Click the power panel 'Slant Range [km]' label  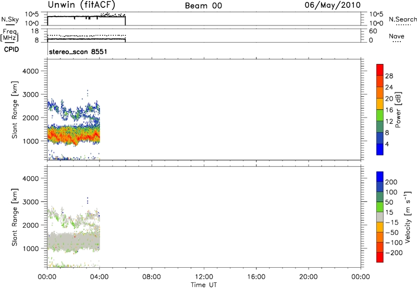click(15, 110)
